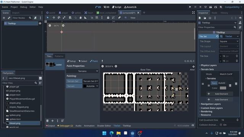
Task: Expand the Physics Layers section
Action: [209, 65]
